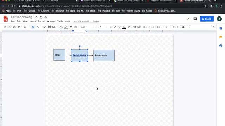The image size is (225, 126).
Task: Click the Add comment toolbar icon
Action: 139,27
